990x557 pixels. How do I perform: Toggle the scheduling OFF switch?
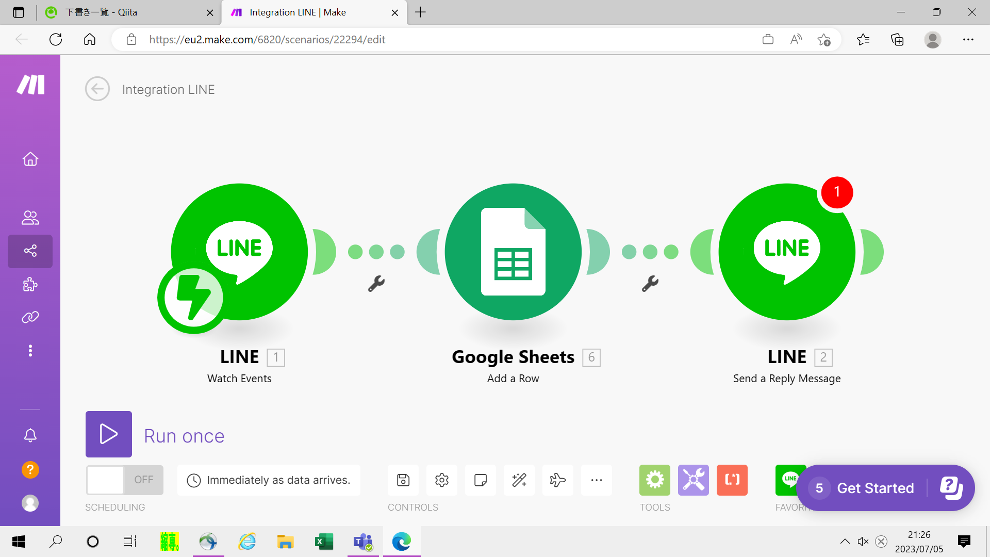tap(124, 480)
